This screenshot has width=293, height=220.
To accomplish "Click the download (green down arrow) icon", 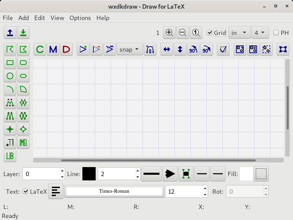I will click(x=23, y=33).
